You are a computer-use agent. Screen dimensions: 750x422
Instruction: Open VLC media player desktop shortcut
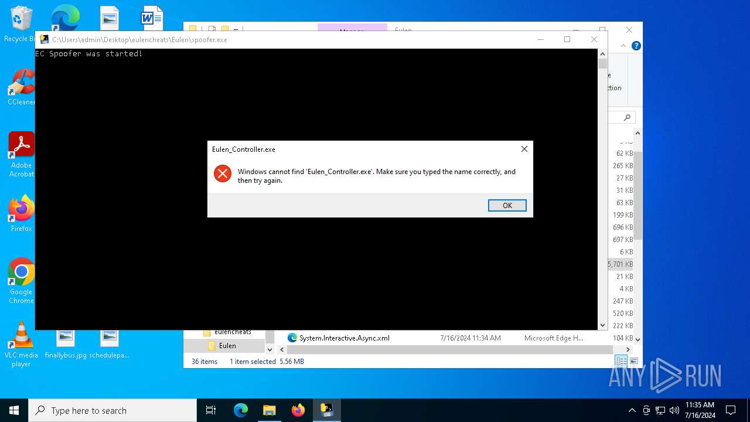21,345
